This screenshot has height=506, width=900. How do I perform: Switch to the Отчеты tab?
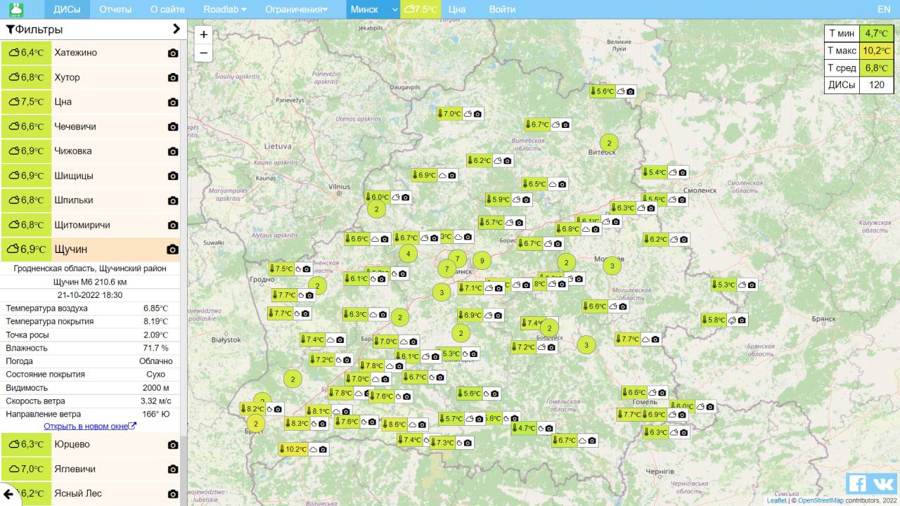coord(115,9)
